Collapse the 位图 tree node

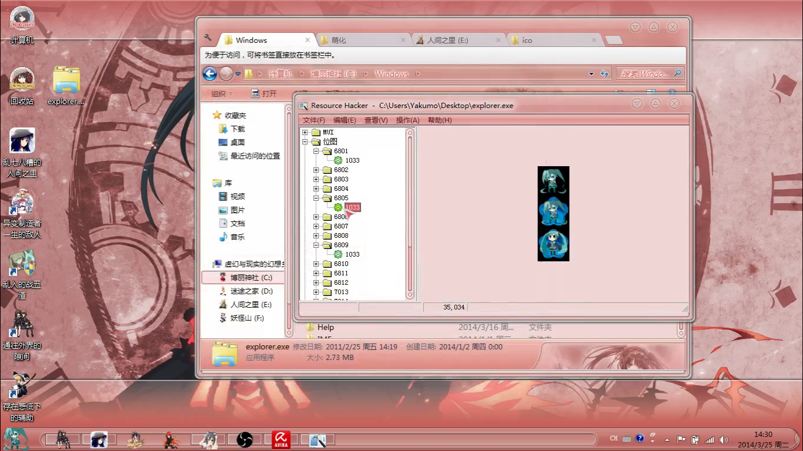point(305,142)
